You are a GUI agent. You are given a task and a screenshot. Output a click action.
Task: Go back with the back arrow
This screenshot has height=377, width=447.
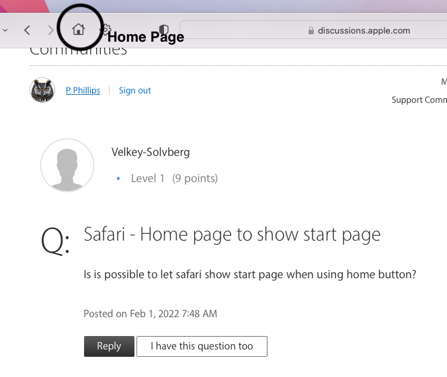tap(27, 30)
